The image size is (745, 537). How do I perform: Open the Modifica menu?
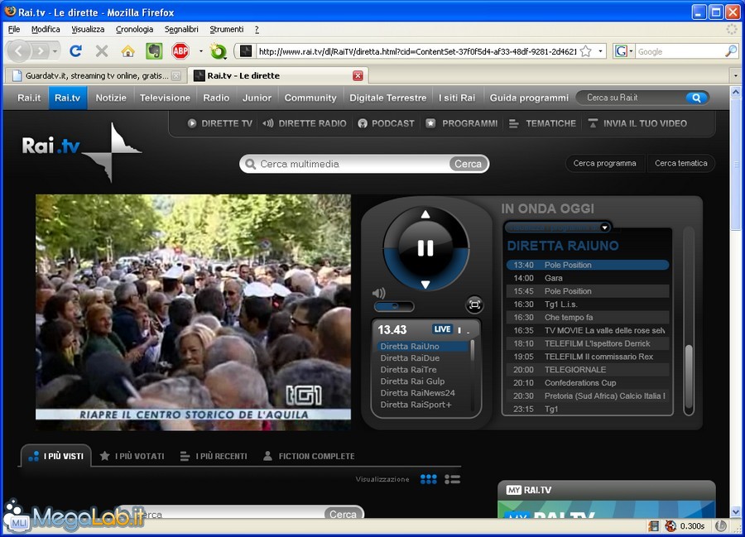click(x=46, y=30)
